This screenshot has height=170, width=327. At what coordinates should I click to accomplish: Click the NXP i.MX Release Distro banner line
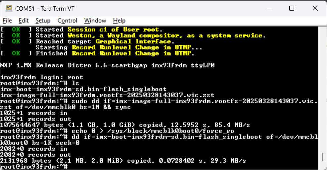point(108,65)
